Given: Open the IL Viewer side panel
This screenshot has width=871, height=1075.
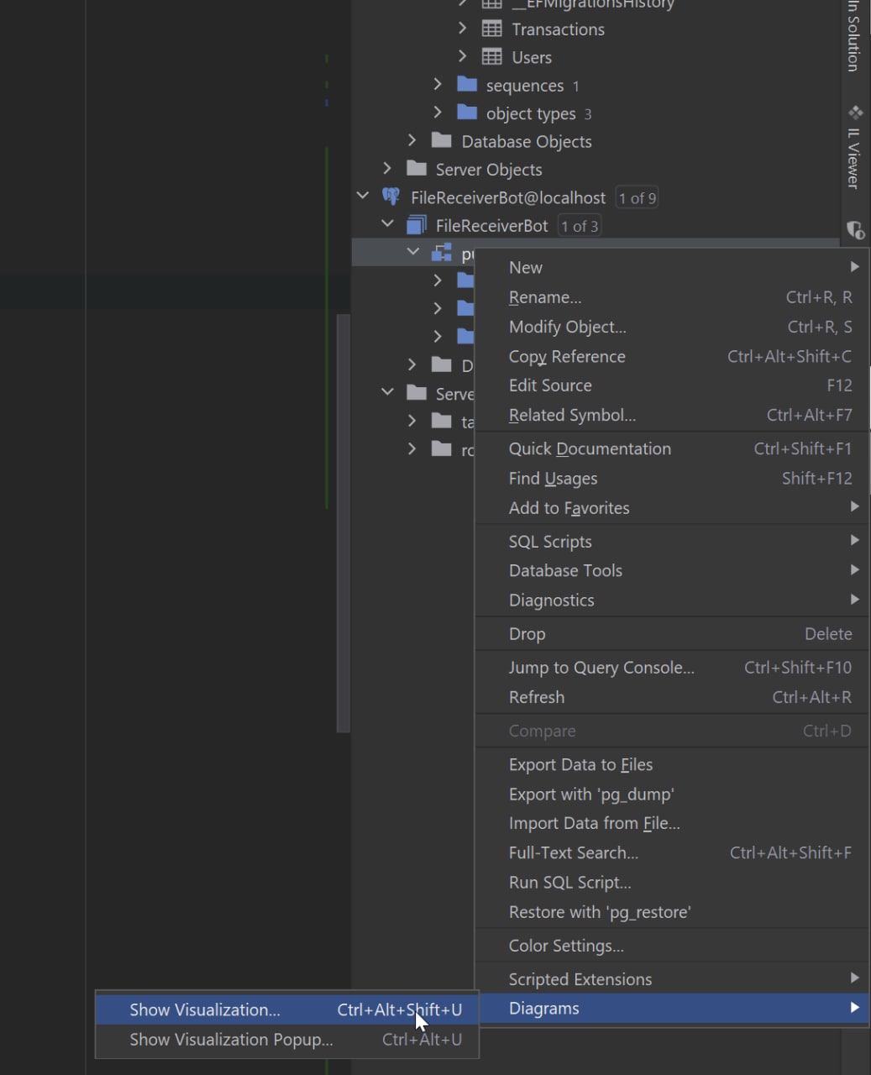Looking at the screenshot, I should tap(854, 147).
